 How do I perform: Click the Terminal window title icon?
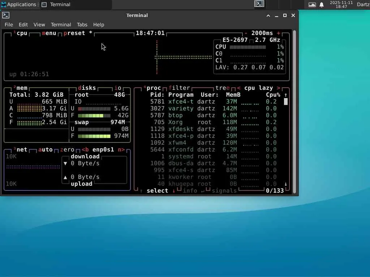pos(6,15)
